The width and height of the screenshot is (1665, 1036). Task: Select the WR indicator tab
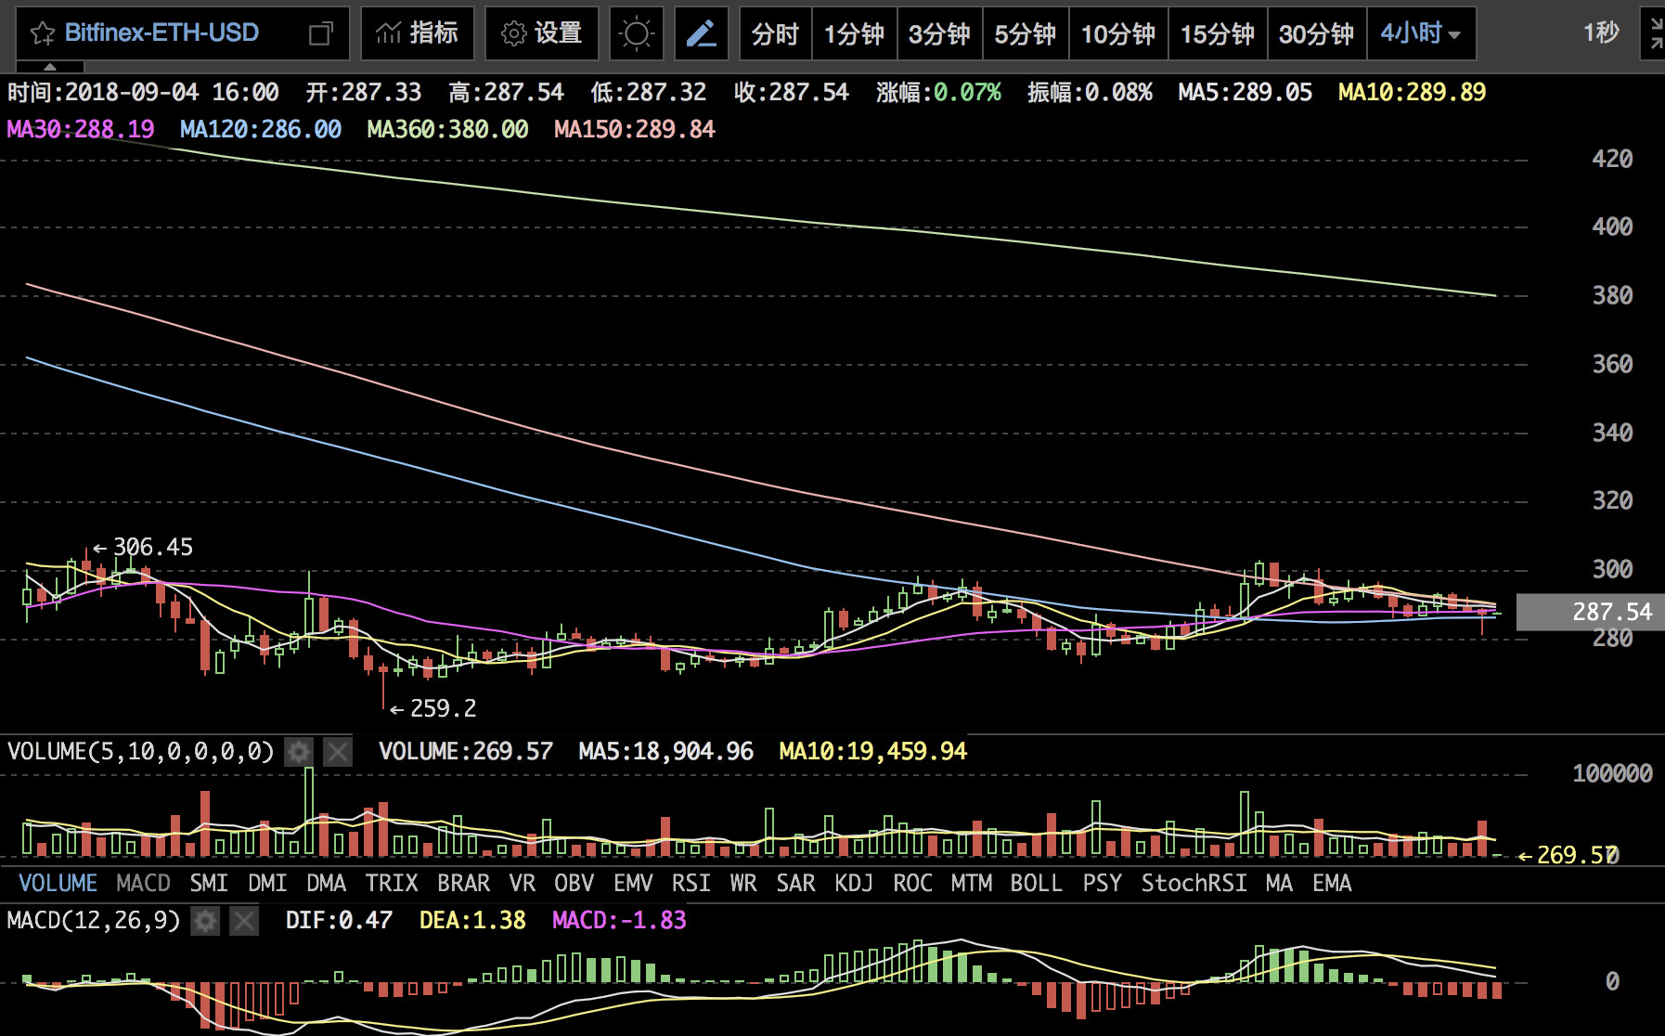pyautogui.click(x=742, y=883)
